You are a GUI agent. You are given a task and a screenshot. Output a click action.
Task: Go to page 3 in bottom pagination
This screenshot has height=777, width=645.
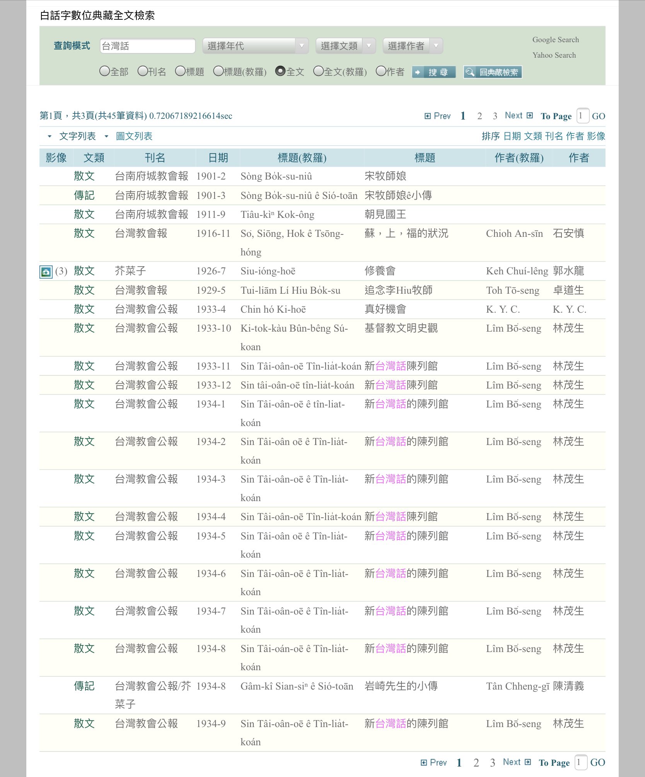(492, 763)
